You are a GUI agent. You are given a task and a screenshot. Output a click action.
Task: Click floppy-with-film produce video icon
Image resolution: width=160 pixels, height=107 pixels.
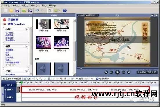click(x=30, y=10)
